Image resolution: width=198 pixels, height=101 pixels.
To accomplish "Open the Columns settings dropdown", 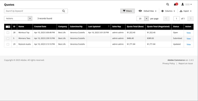I will click(x=168, y=11).
